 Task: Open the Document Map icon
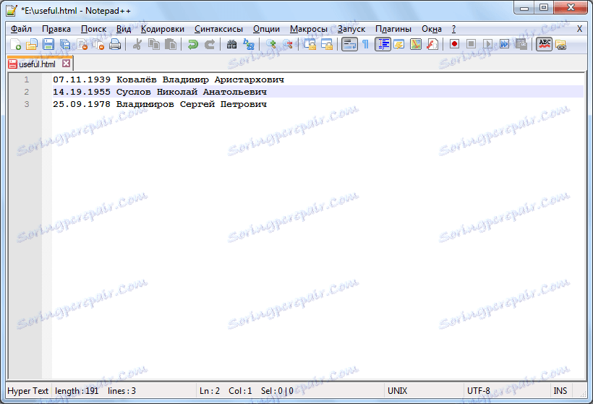(416, 45)
